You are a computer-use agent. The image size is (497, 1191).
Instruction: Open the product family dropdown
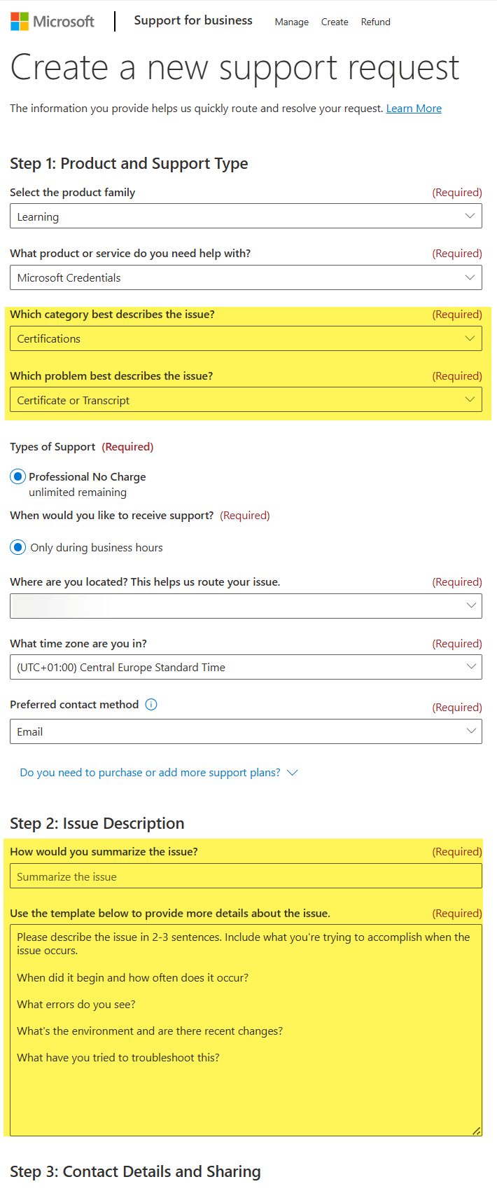pos(245,216)
